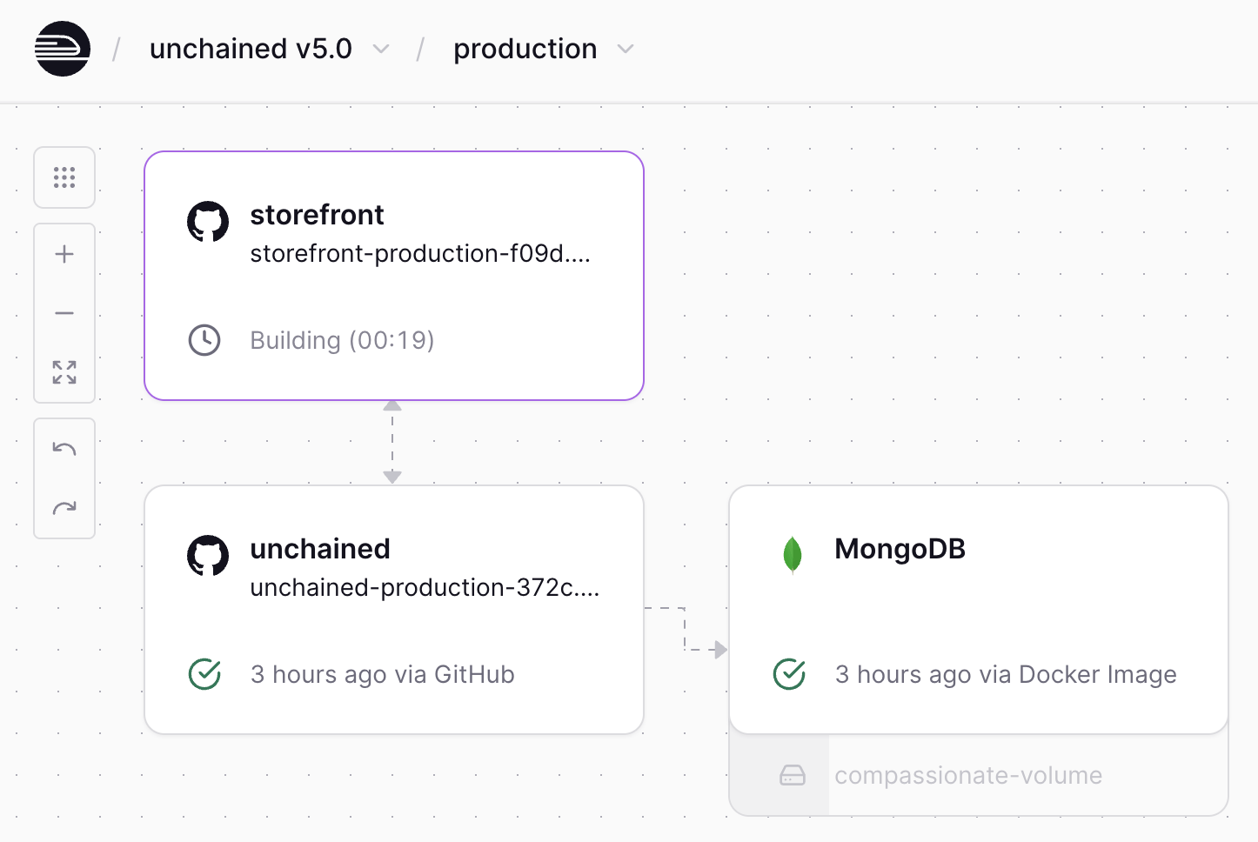Click the unchained GitHub icon

208,556
